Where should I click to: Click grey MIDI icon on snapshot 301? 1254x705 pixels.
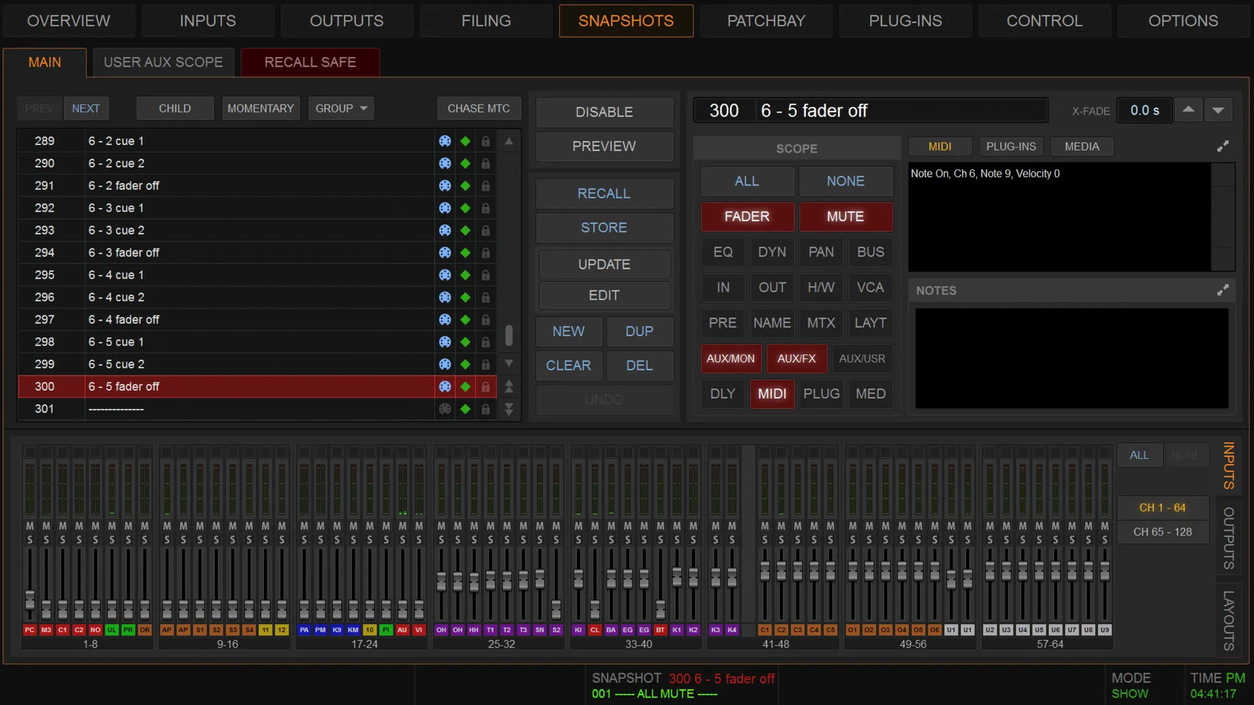(x=445, y=409)
